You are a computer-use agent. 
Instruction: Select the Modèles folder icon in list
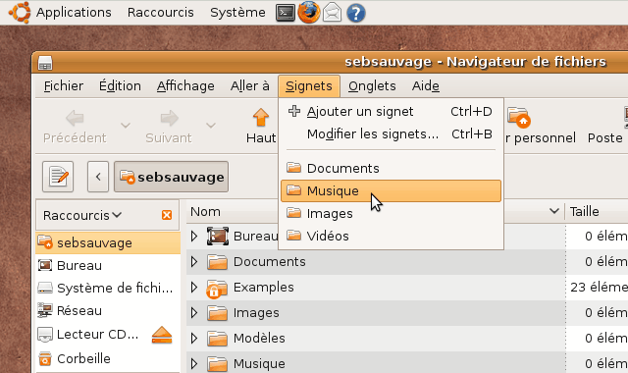pos(218,339)
